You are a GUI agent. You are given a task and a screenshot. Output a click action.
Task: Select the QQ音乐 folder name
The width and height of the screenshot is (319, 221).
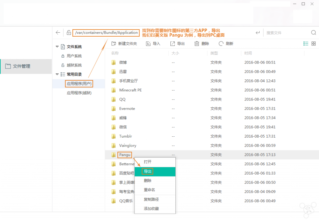pyautogui.click(x=126, y=201)
